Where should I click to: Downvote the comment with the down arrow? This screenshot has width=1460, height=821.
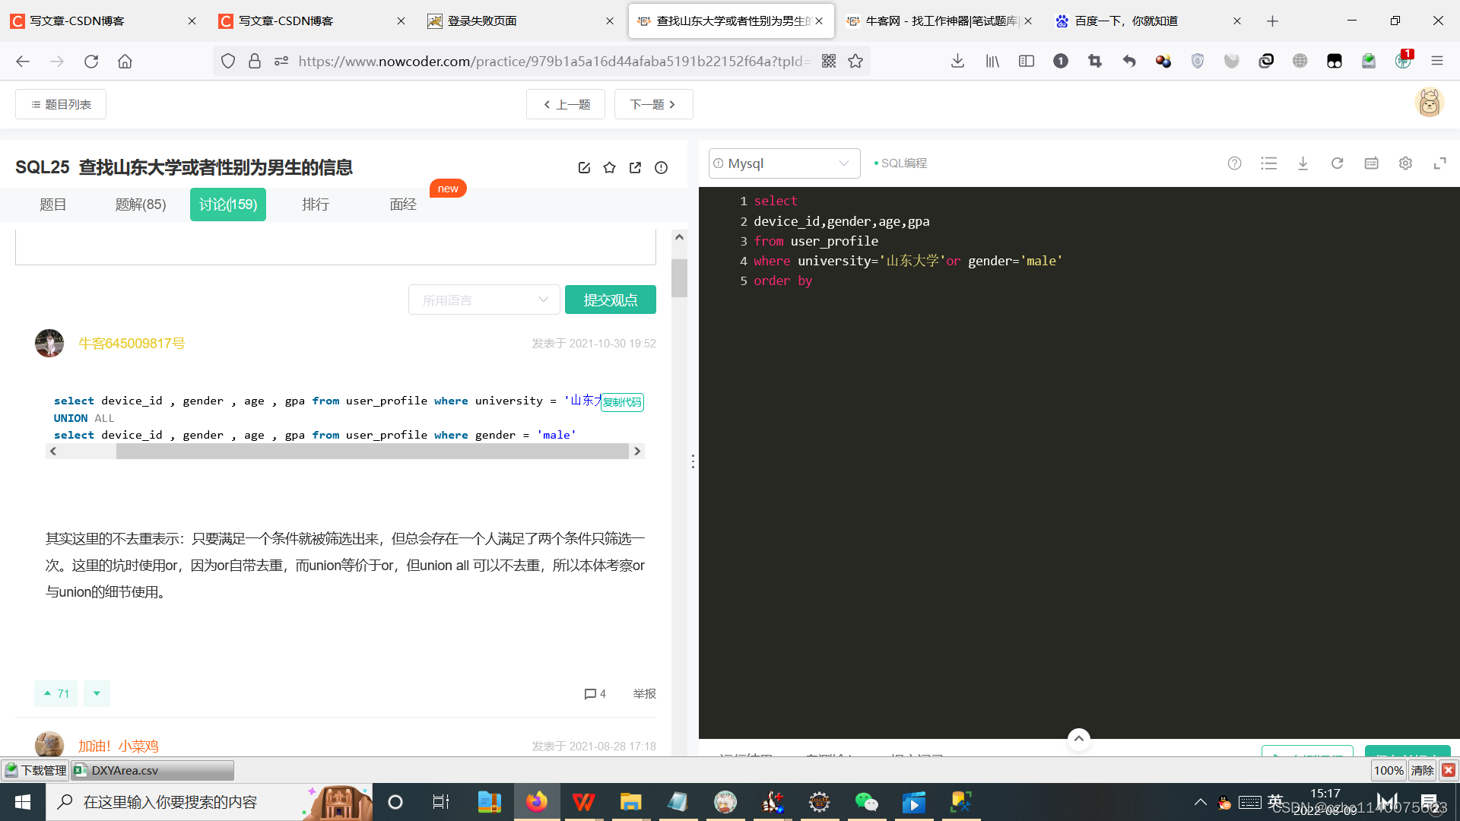pos(96,693)
